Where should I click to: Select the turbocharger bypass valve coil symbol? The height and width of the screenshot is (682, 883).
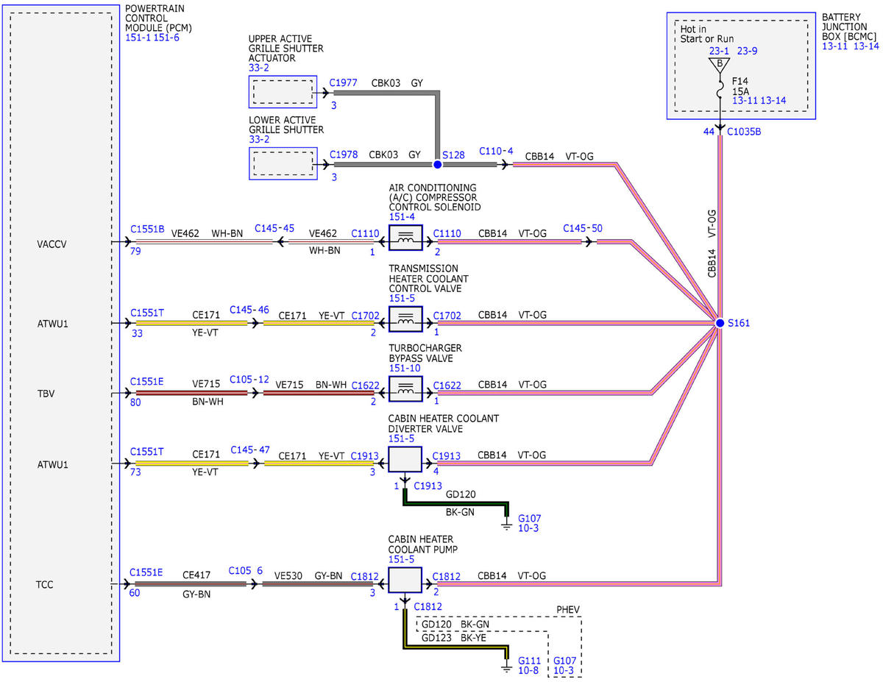coord(405,389)
